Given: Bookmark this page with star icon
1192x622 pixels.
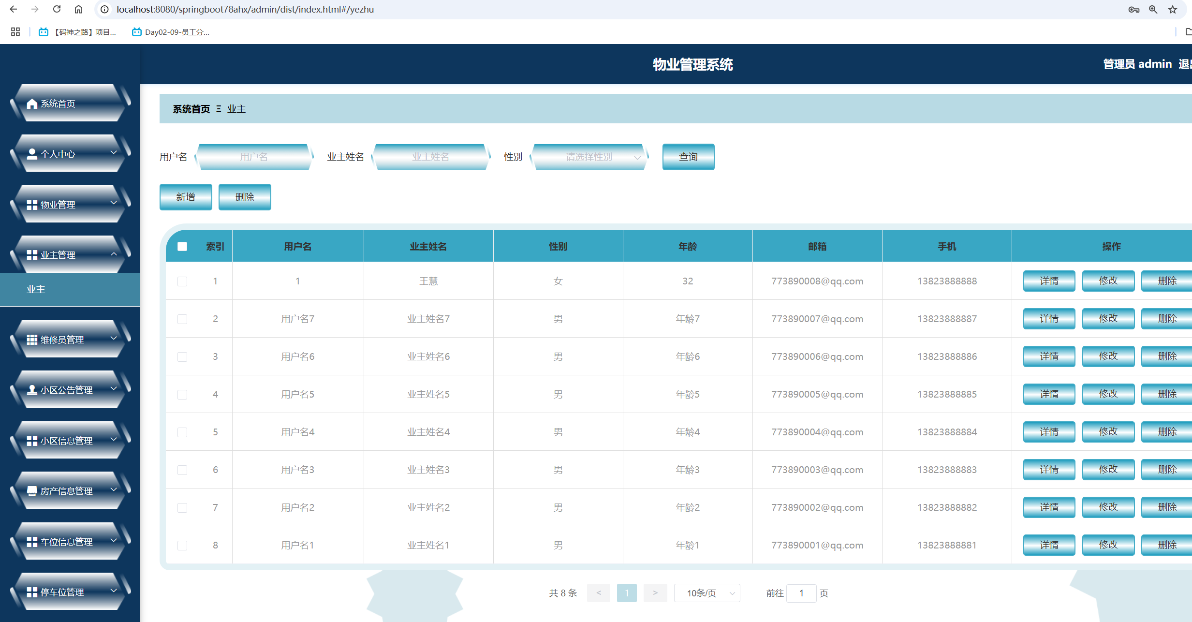Looking at the screenshot, I should [x=1173, y=9].
